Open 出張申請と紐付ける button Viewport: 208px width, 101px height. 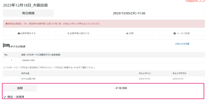pyautogui.click(x=78, y=33)
